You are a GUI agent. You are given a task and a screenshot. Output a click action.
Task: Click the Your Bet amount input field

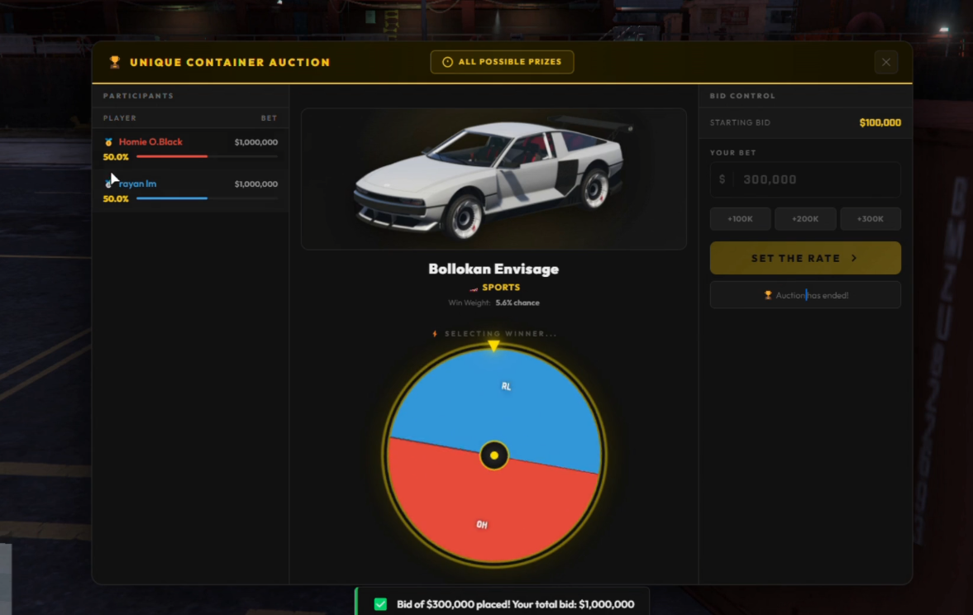[805, 179]
